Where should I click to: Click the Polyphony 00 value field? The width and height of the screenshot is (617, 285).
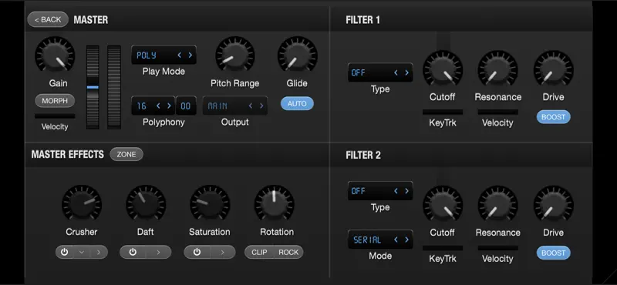[x=186, y=106]
